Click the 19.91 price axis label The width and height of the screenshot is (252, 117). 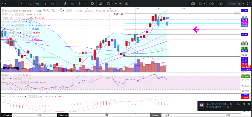(x=244, y=20)
